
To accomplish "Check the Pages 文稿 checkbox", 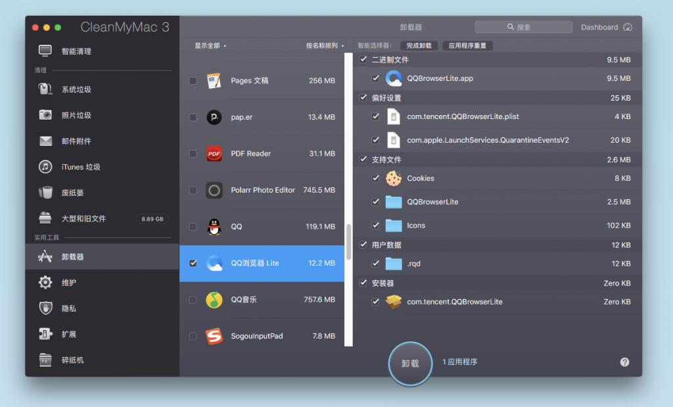I will click(193, 81).
